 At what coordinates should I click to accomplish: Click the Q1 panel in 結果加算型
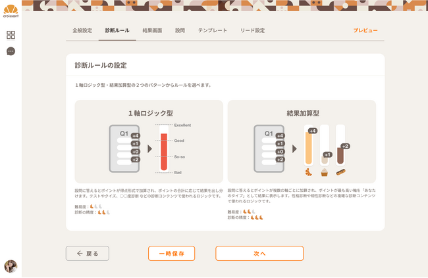(269, 149)
